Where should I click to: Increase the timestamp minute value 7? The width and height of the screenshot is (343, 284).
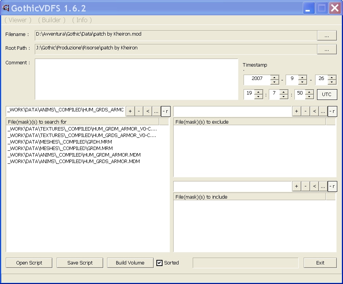pyautogui.click(x=283, y=92)
